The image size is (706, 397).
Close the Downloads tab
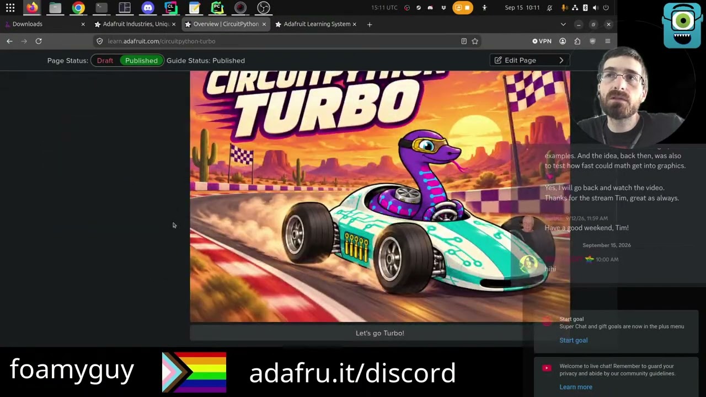coord(83,24)
